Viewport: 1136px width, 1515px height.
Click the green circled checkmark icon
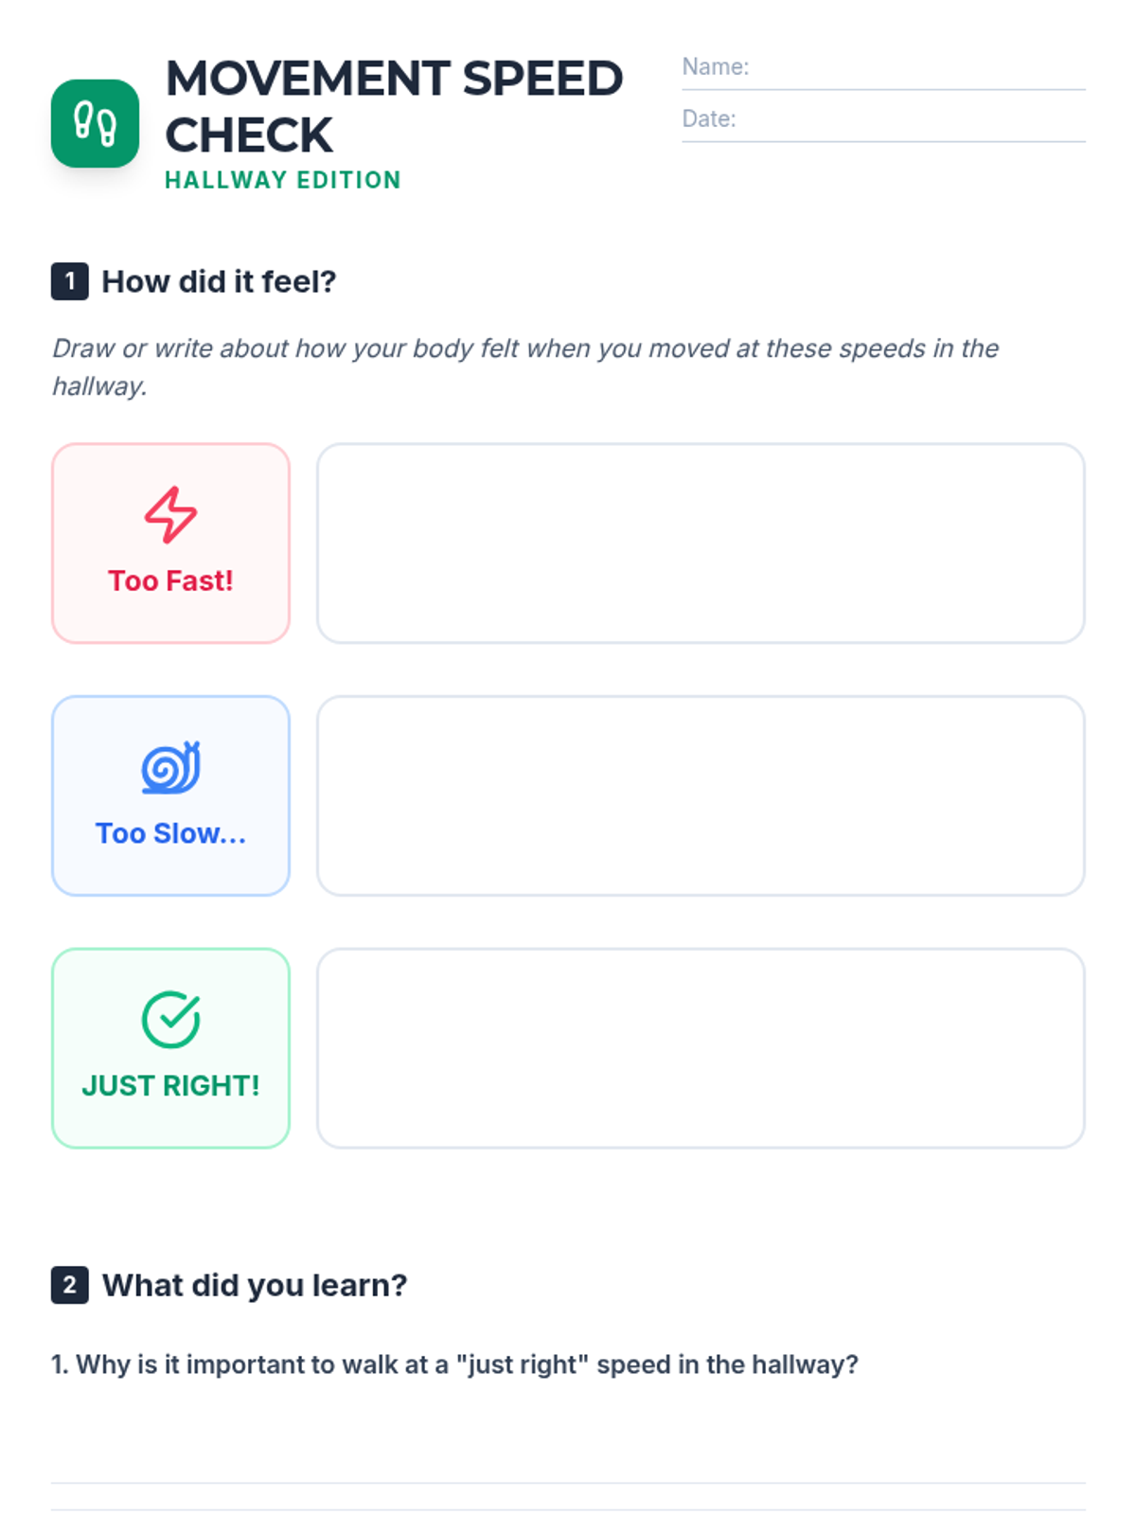click(x=170, y=1020)
